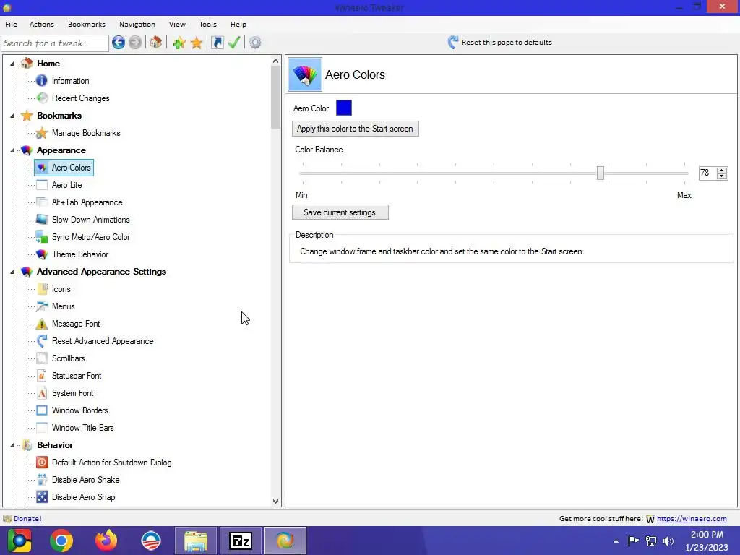Click the Search for a tweak field
740x555 pixels.
[55, 43]
